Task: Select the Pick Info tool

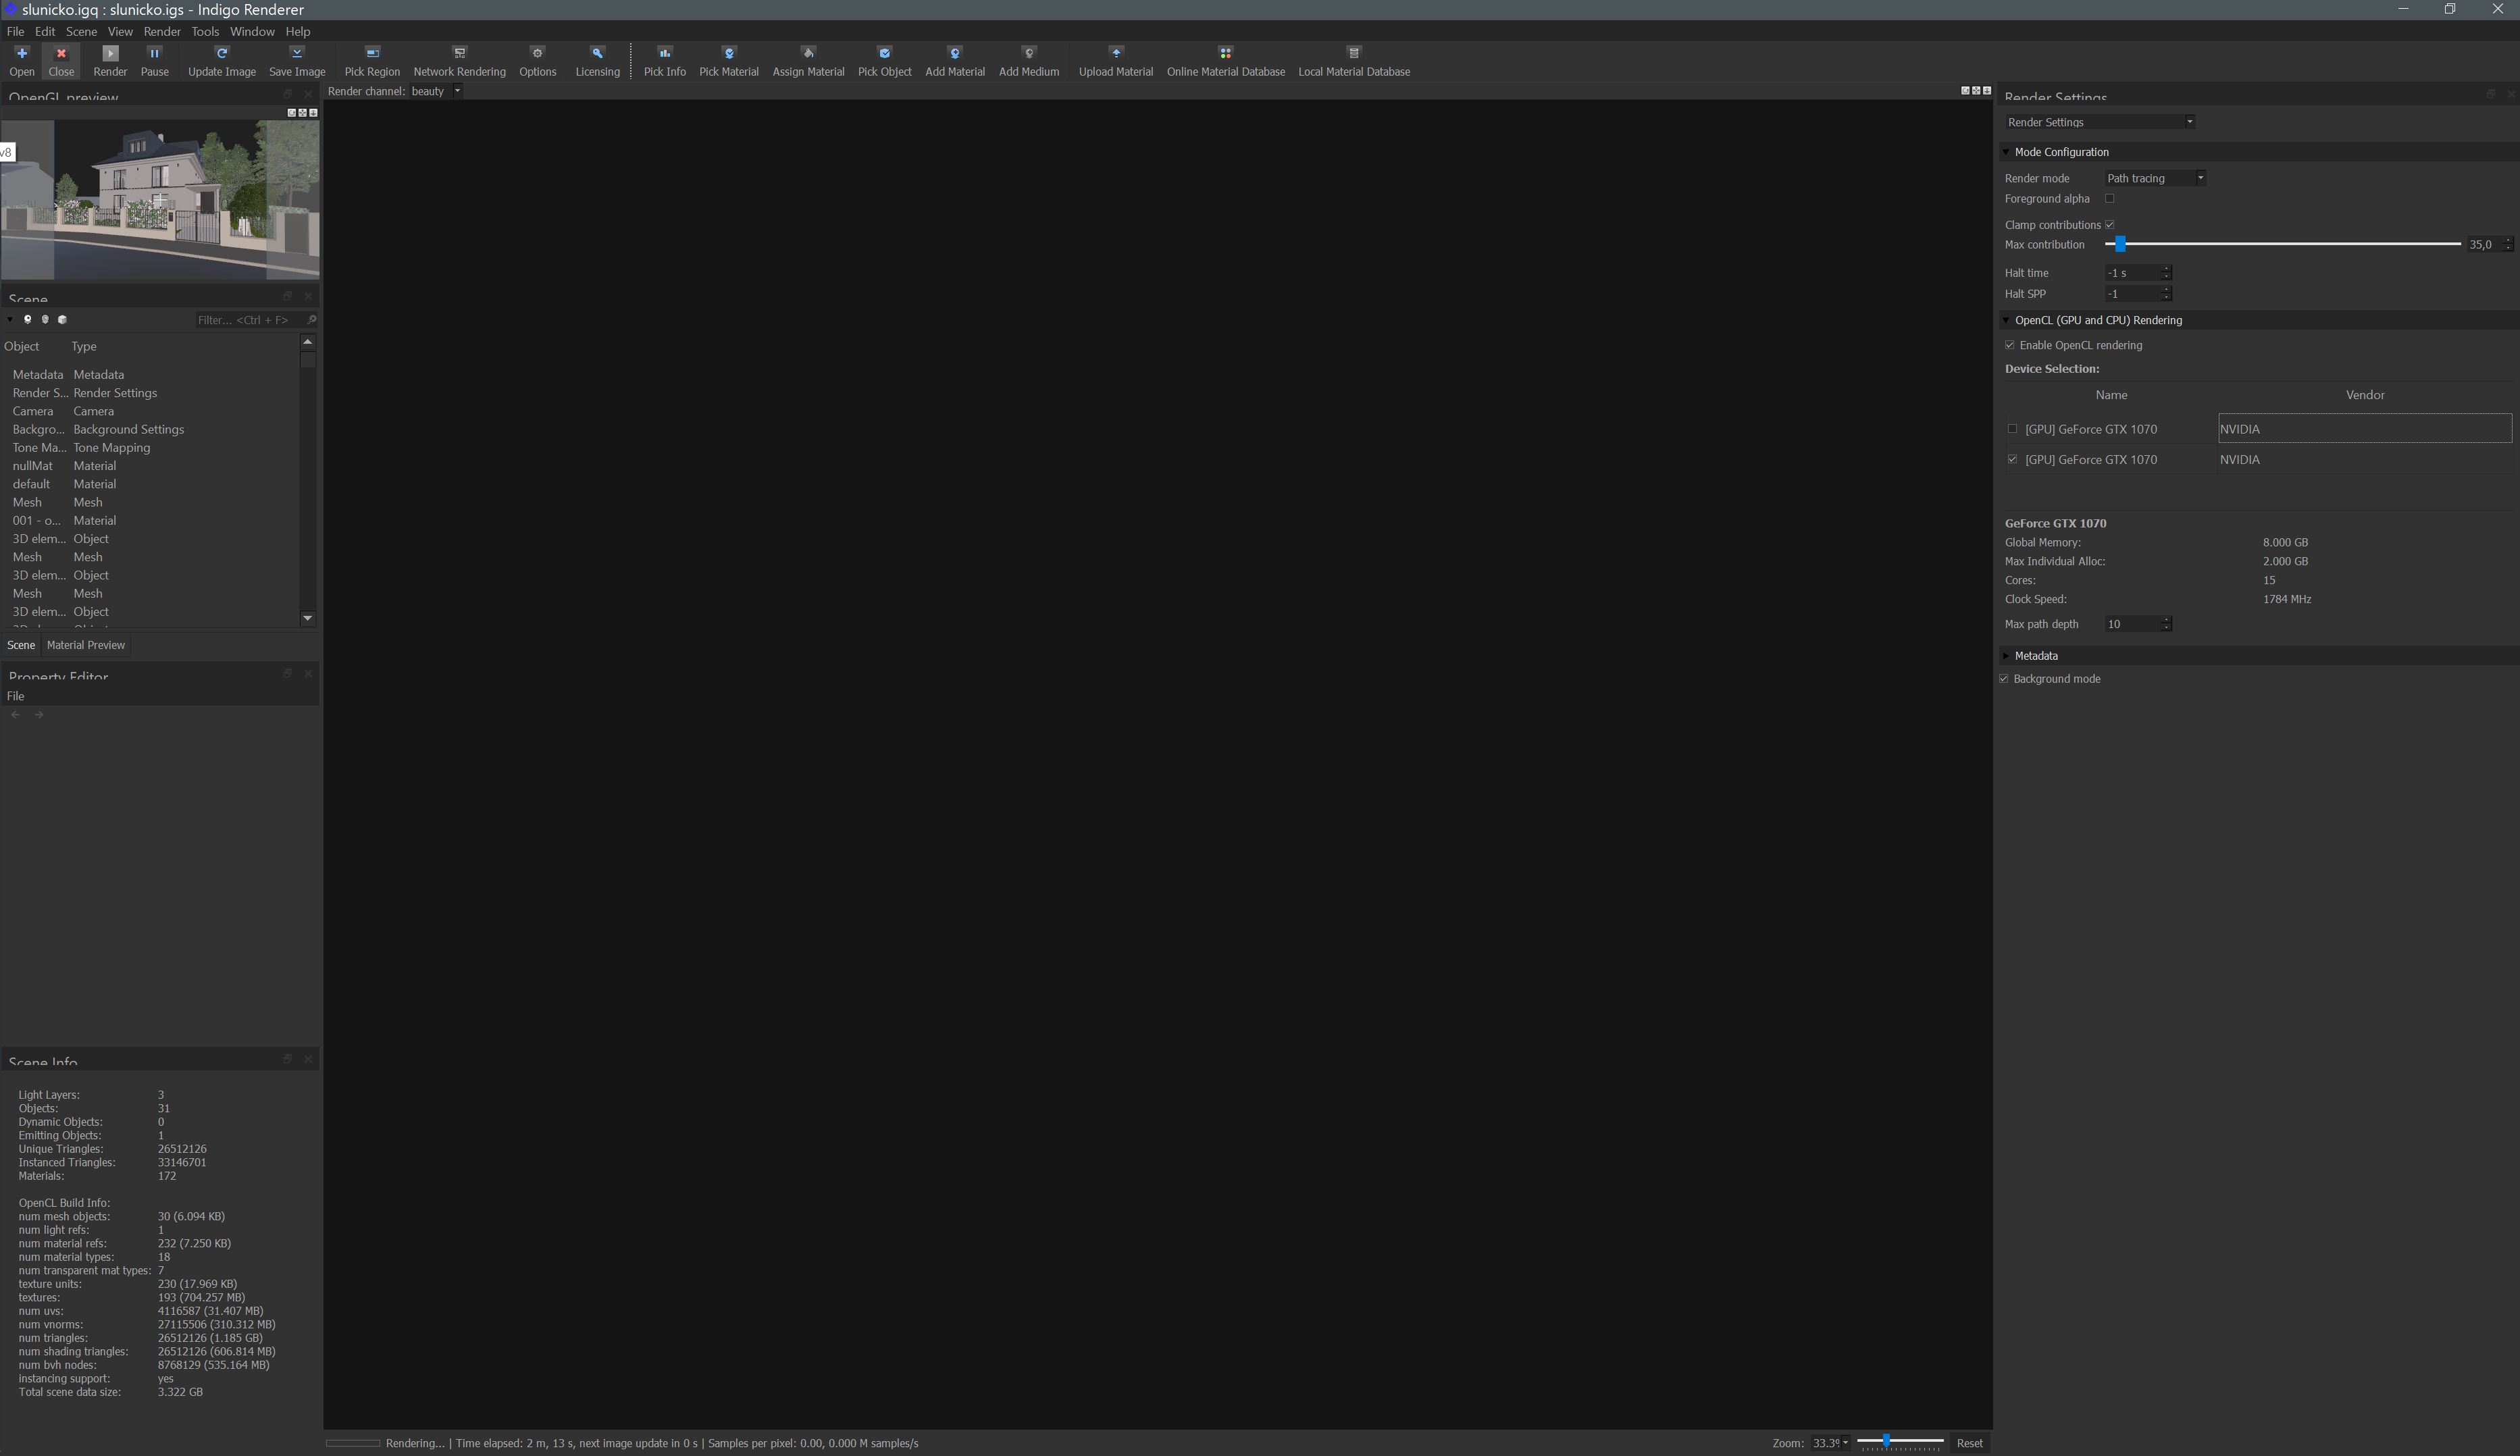Action: [665, 60]
